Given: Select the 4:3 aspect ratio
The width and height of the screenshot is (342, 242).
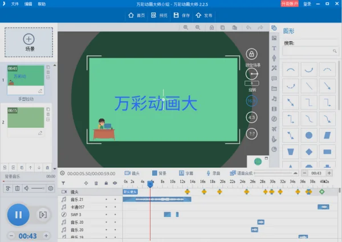Looking at the screenshot, I should [x=252, y=117].
